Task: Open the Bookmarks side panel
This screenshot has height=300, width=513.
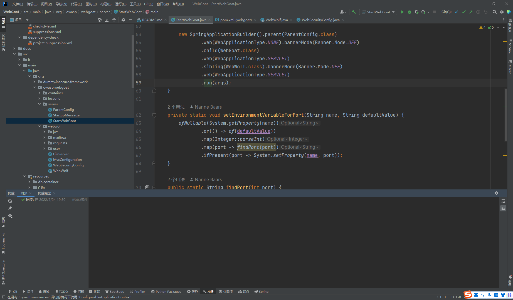Action: tap(3, 243)
